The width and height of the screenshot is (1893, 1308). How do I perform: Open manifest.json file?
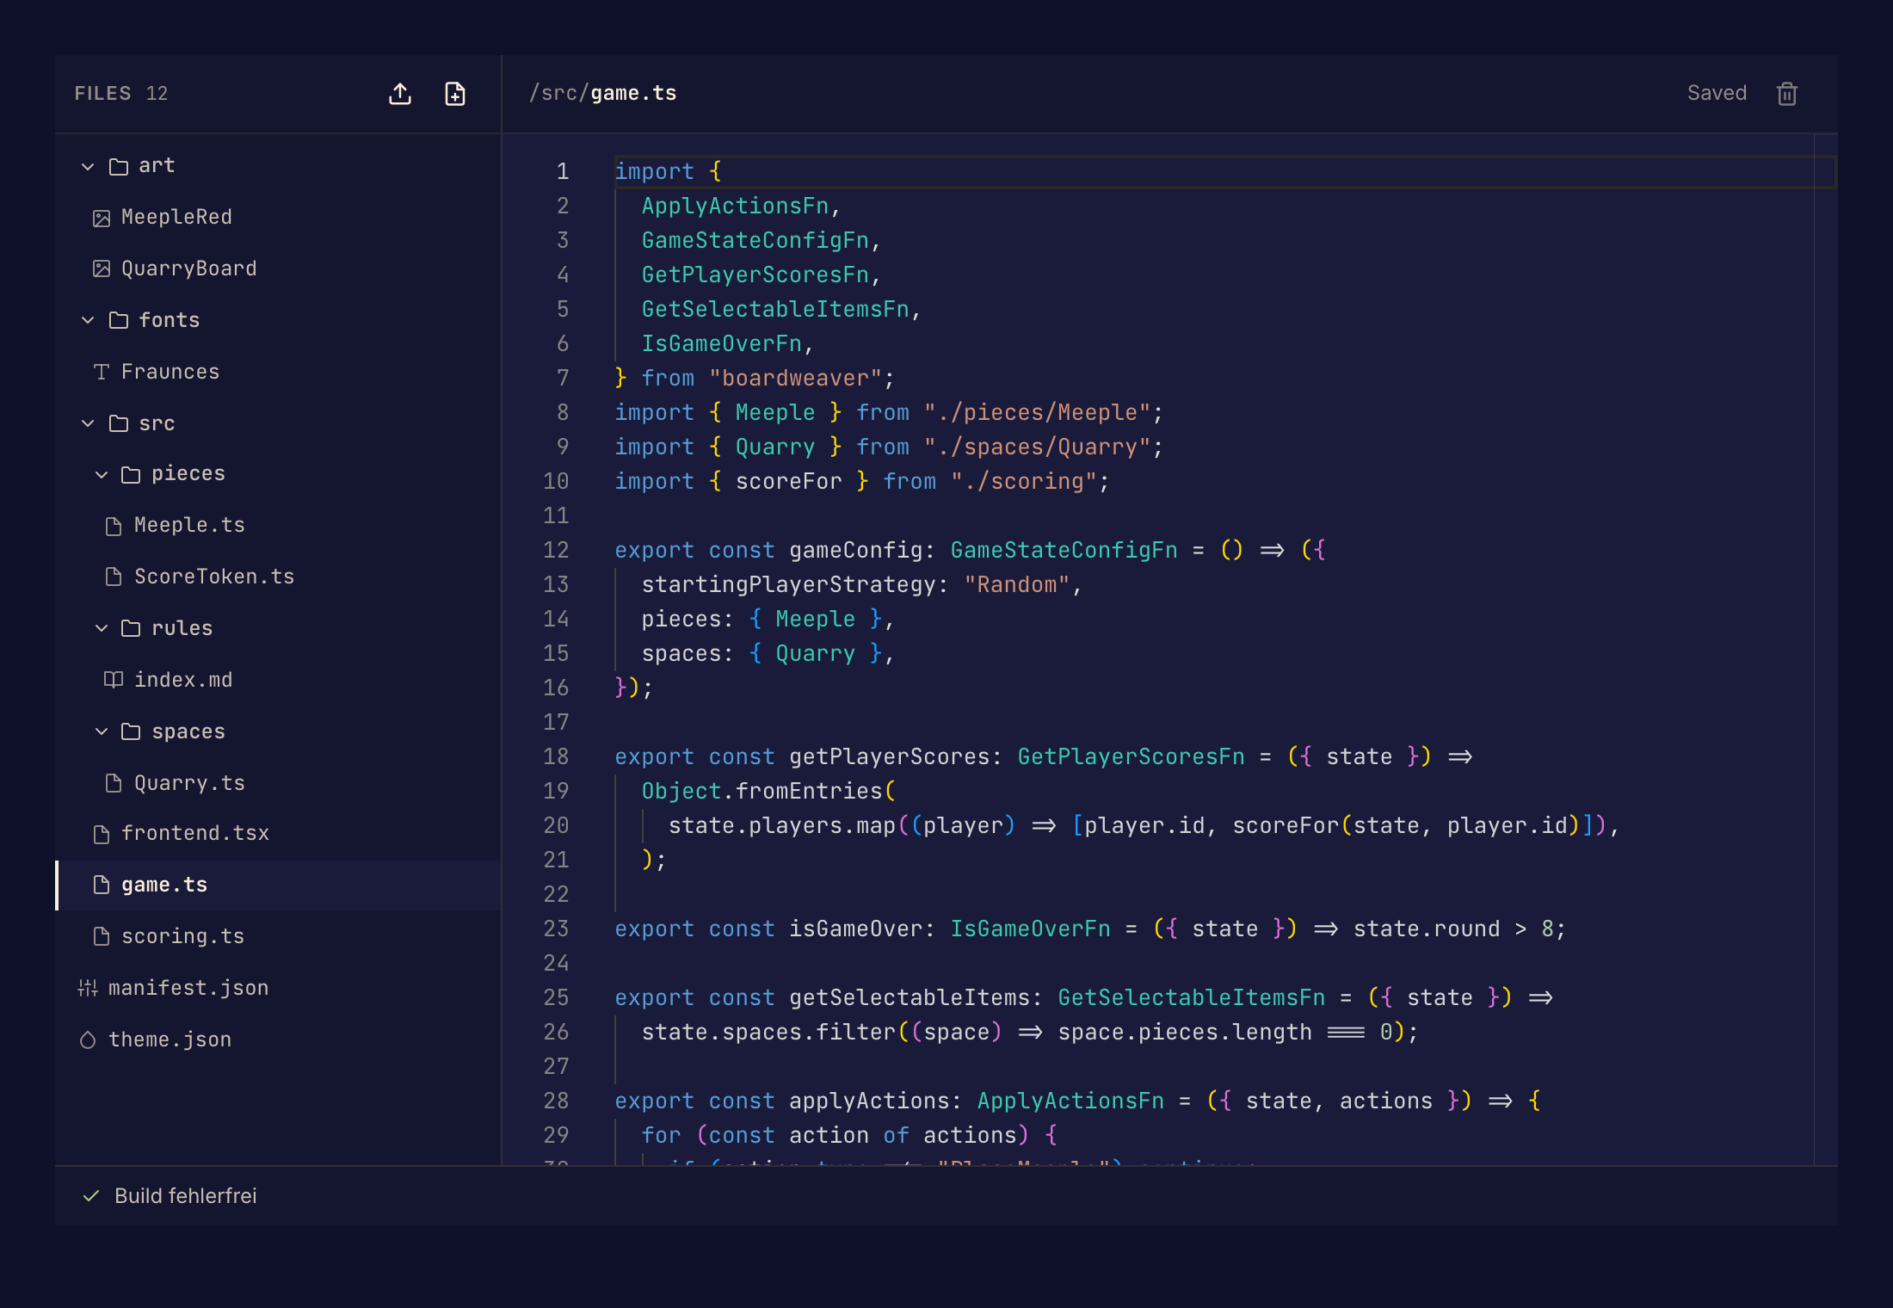tap(279, 988)
